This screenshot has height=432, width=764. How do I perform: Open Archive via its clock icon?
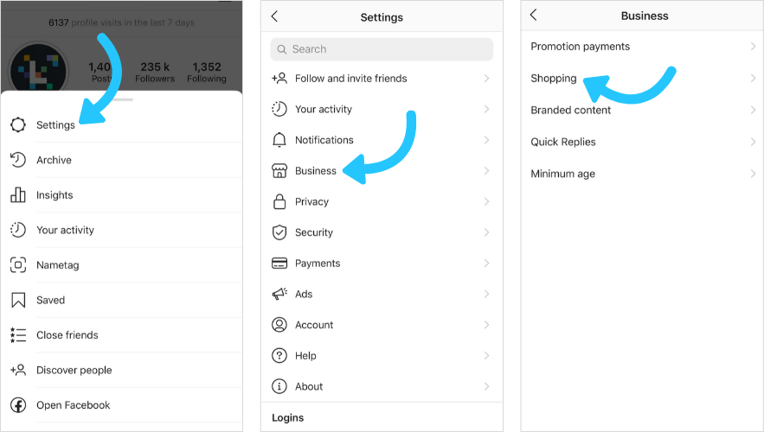tap(18, 160)
